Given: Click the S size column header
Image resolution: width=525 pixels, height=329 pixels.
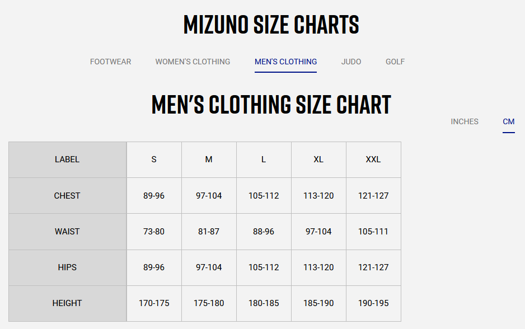Looking at the screenshot, I should pyautogui.click(x=154, y=159).
